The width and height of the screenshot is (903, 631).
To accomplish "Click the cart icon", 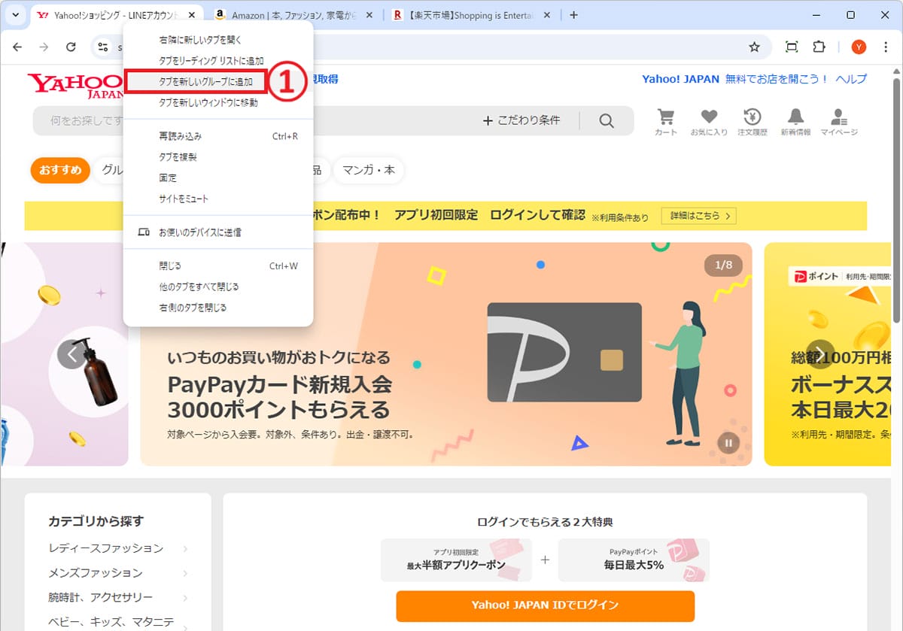I will click(x=665, y=120).
